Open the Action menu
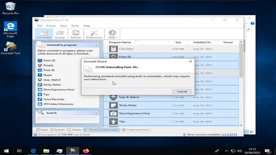 51,26
